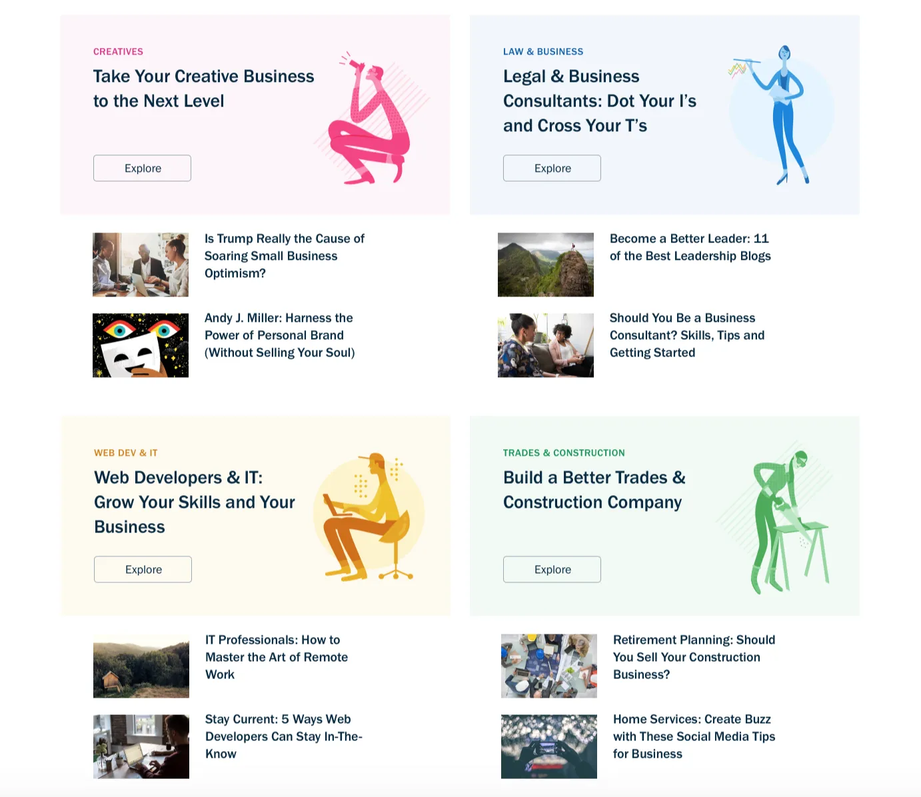Click the forest cabin thumbnail image
This screenshot has width=921, height=797.
point(141,666)
